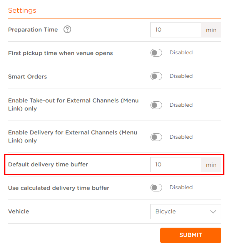Click the Vehicle dropdown chevron arrow
Viewport: 229px width, 250px height.
click(213, 212)
